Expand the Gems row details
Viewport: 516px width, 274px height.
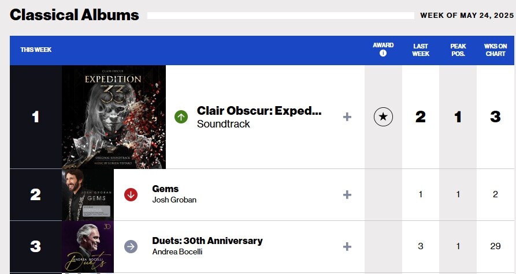click(x=347, y=194)
